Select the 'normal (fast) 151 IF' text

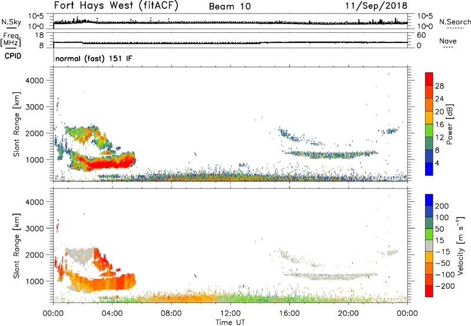coord(94,58)
